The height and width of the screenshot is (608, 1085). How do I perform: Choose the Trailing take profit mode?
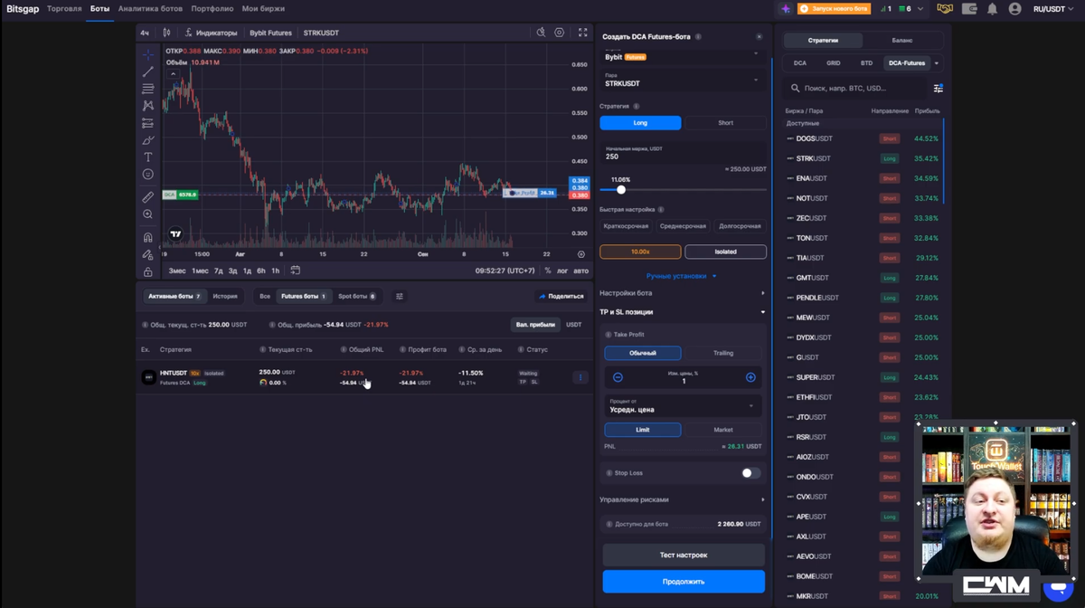pyautogui.click(x=723, y=353)
